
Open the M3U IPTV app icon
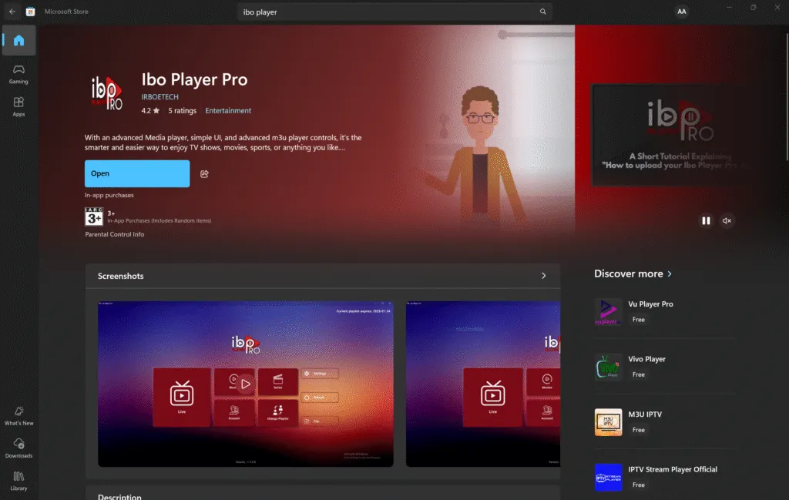(608, 422)
